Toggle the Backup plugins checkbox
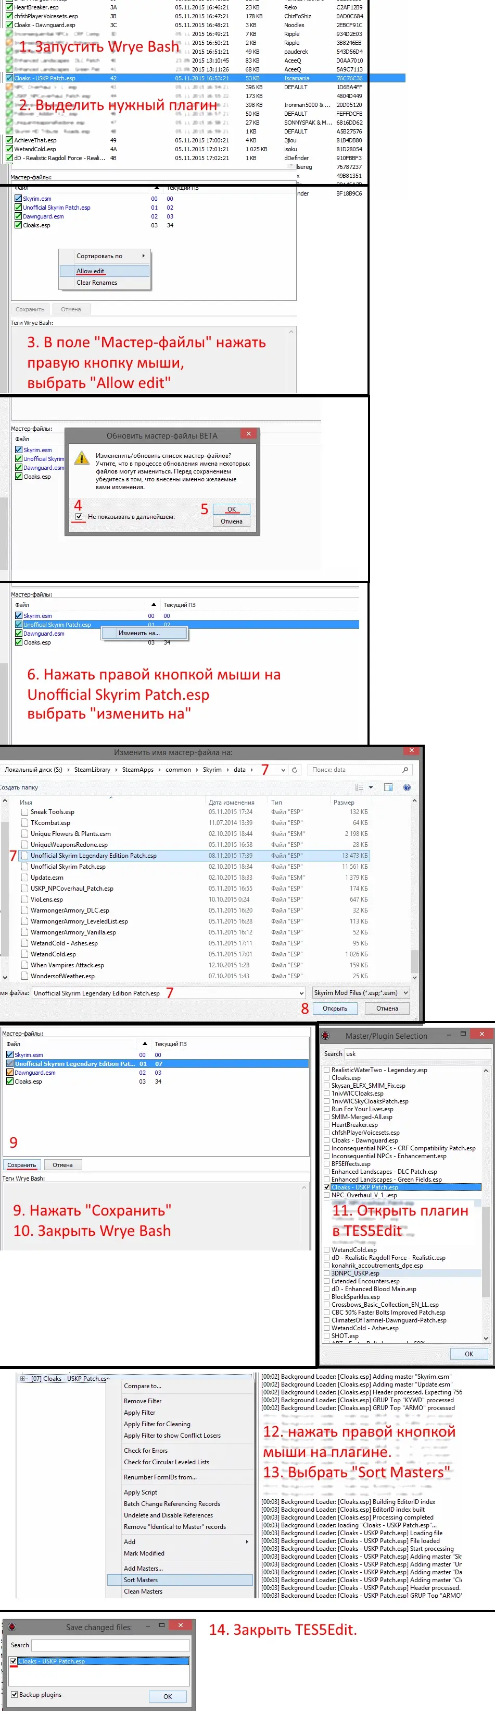 point(15,1694)
